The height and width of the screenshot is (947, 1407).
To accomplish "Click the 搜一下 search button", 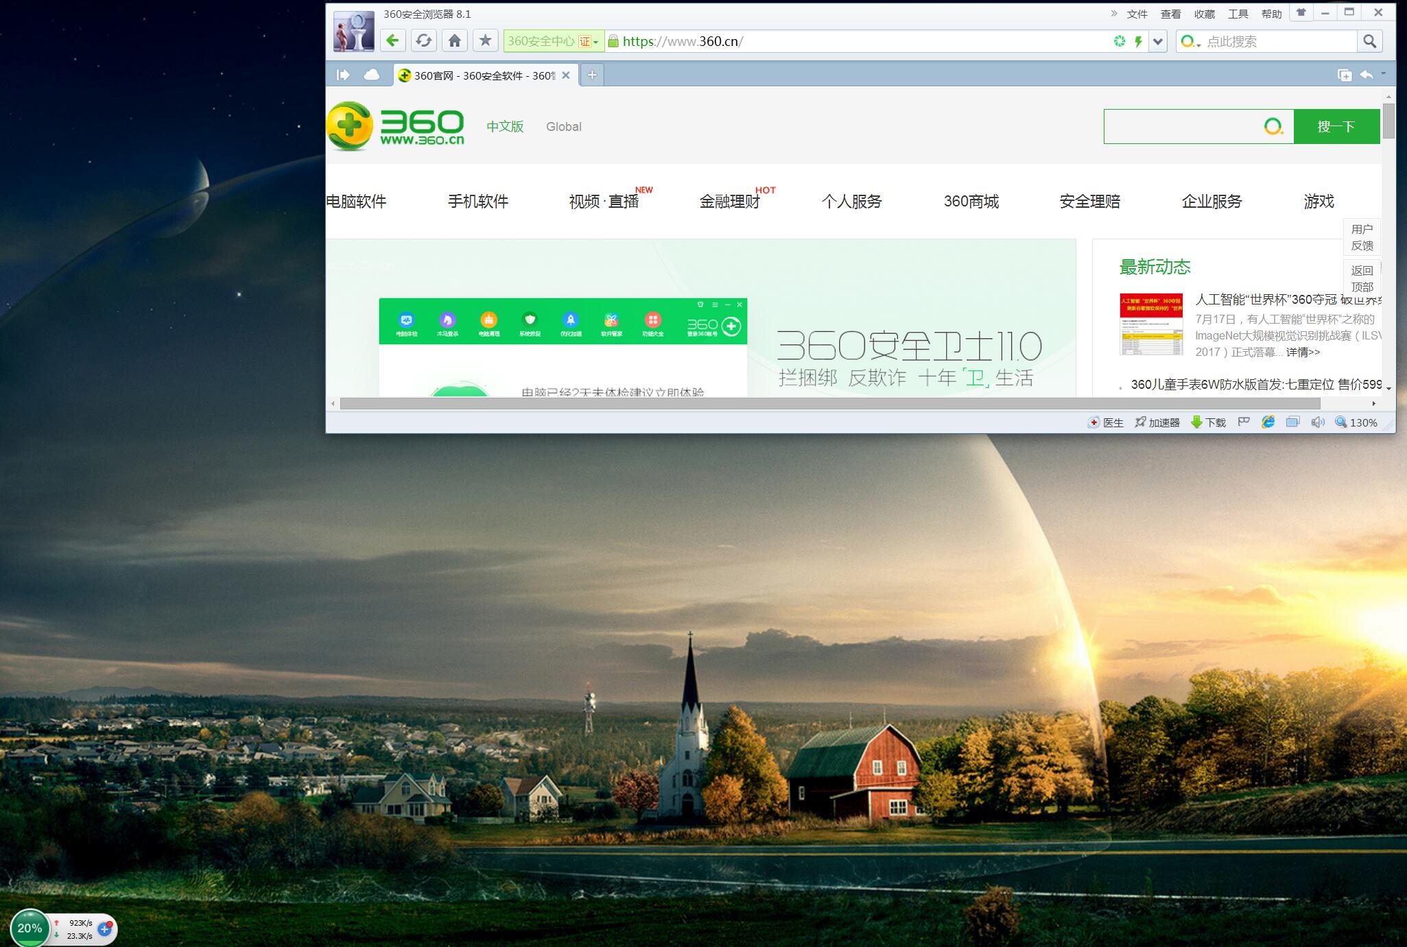I will pyautogui.click(x=1336, y=126).
